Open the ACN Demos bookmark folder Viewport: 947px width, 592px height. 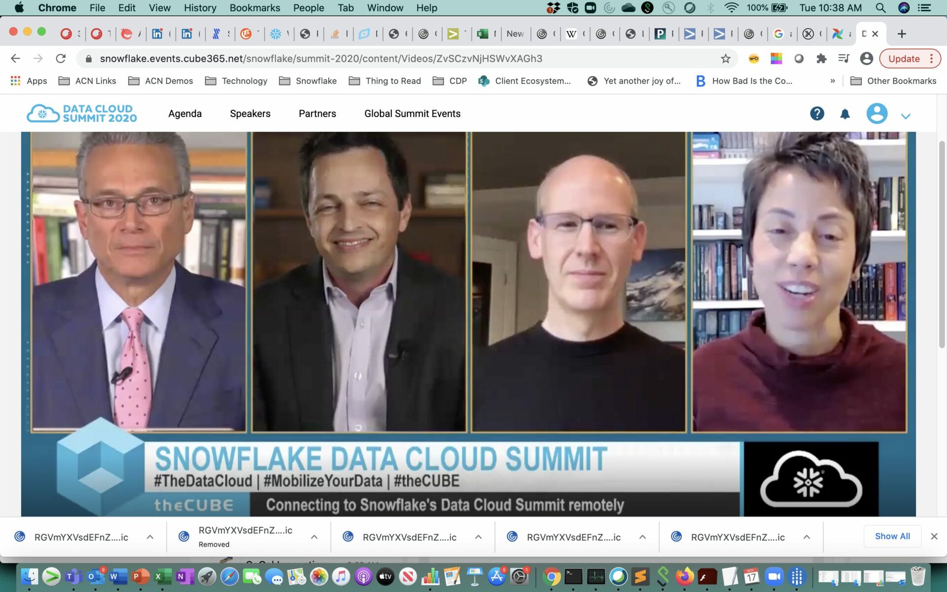[160, 81]
